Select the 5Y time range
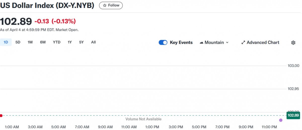The height and width of the screenshot is (130, 302). point(81,42)
